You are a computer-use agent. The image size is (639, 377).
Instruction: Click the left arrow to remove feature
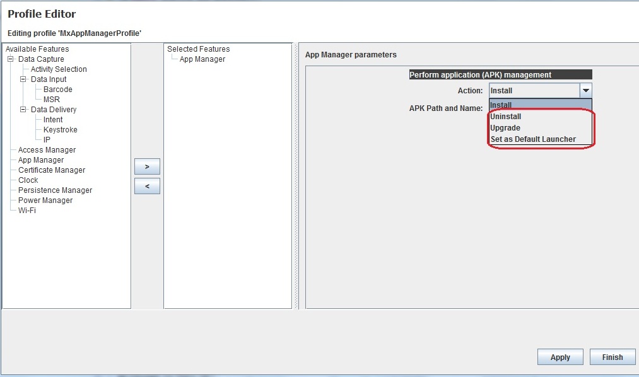pos(147,185)
